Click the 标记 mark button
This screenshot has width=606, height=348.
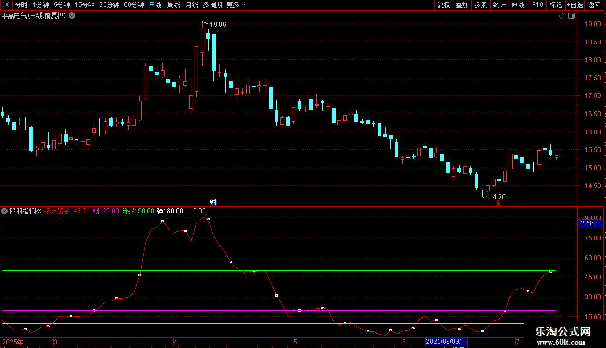[x=556, y=5]
